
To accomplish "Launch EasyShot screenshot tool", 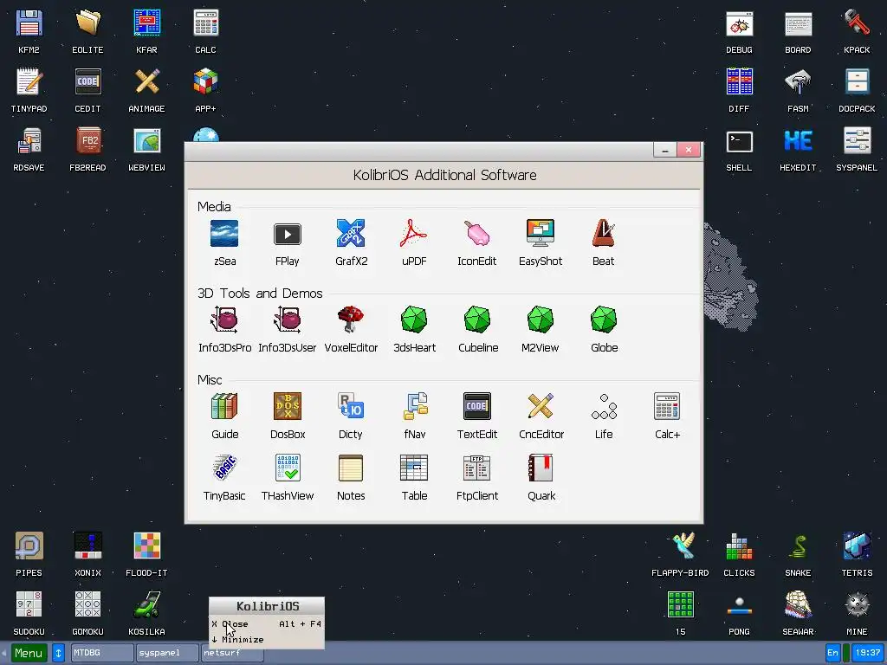I will pyautogui.click(x=541, y=233).
